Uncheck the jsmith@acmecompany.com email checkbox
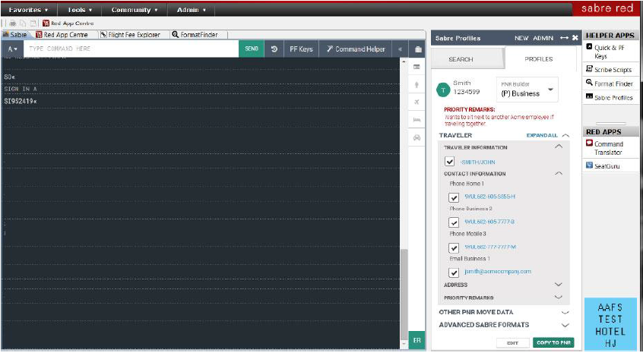Viewport: 643px width, 353px height. click(454, 272)
